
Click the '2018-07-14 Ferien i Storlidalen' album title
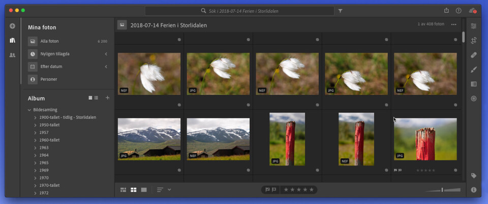[x=168, y=25]
